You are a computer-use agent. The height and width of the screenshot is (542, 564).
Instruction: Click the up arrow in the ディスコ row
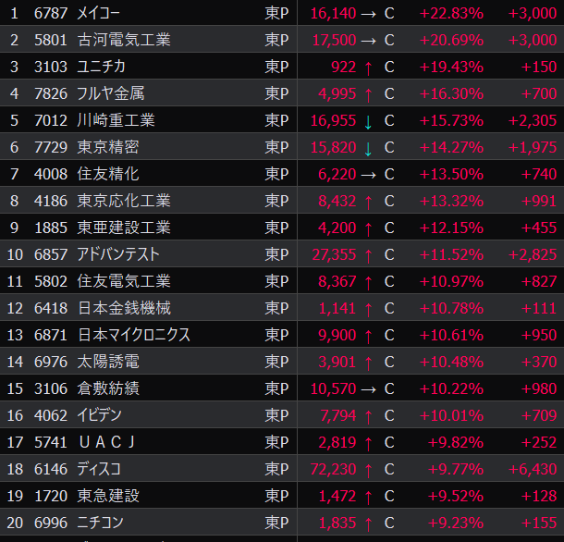point(368,470)
